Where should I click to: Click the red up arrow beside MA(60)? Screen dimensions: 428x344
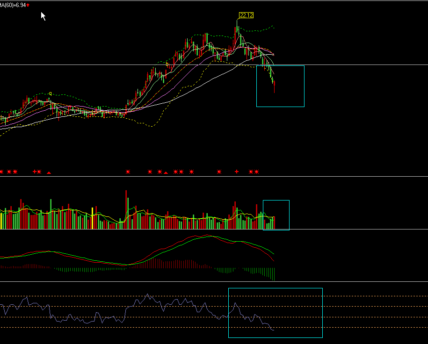click(x=28, y=5)
